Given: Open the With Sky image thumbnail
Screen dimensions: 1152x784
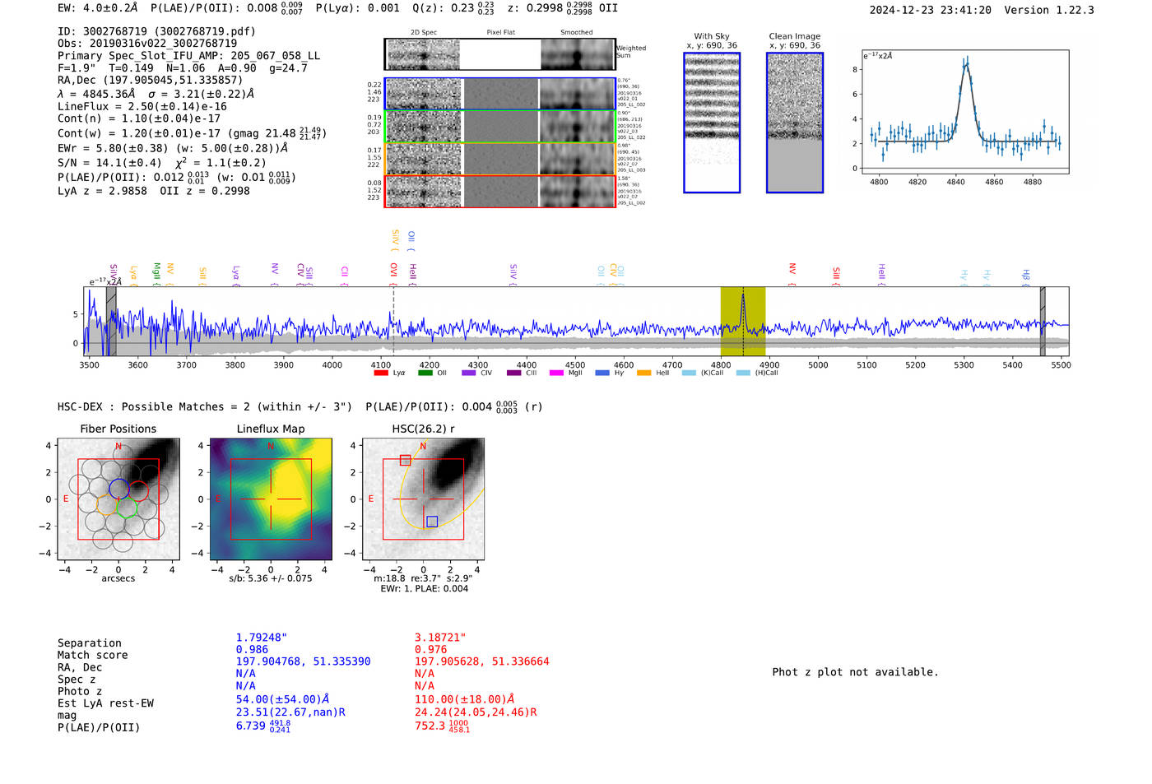Looking at the screenshot, I should pyautogui.click(x=712, y=123).
